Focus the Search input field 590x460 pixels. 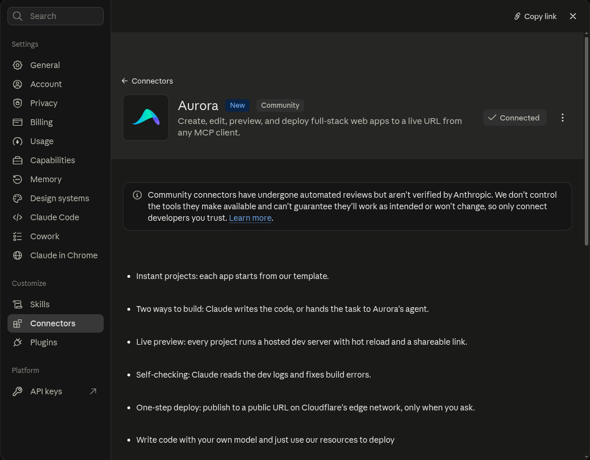55,16
